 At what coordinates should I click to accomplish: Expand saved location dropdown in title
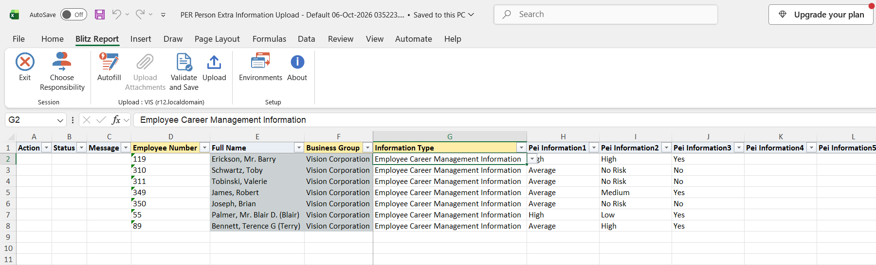pos(471,15)
